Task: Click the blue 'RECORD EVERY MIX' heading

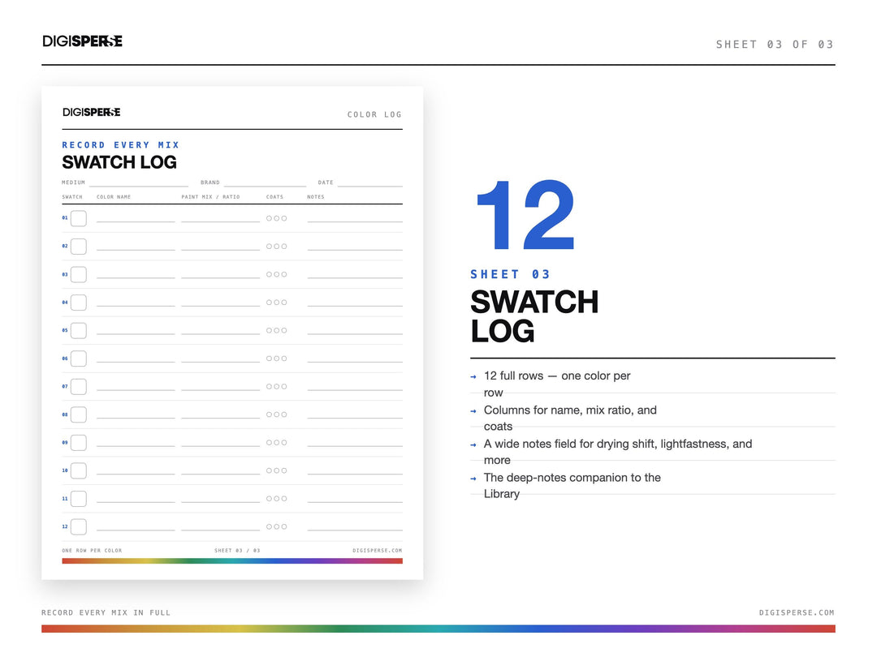Action: [121, 145]
